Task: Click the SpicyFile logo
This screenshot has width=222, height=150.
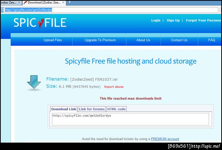Action: (x=40, y=23)
